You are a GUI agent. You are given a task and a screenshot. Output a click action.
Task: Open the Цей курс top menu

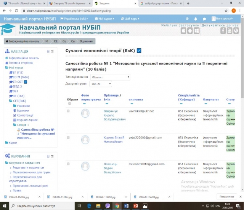tap(132, 19)
